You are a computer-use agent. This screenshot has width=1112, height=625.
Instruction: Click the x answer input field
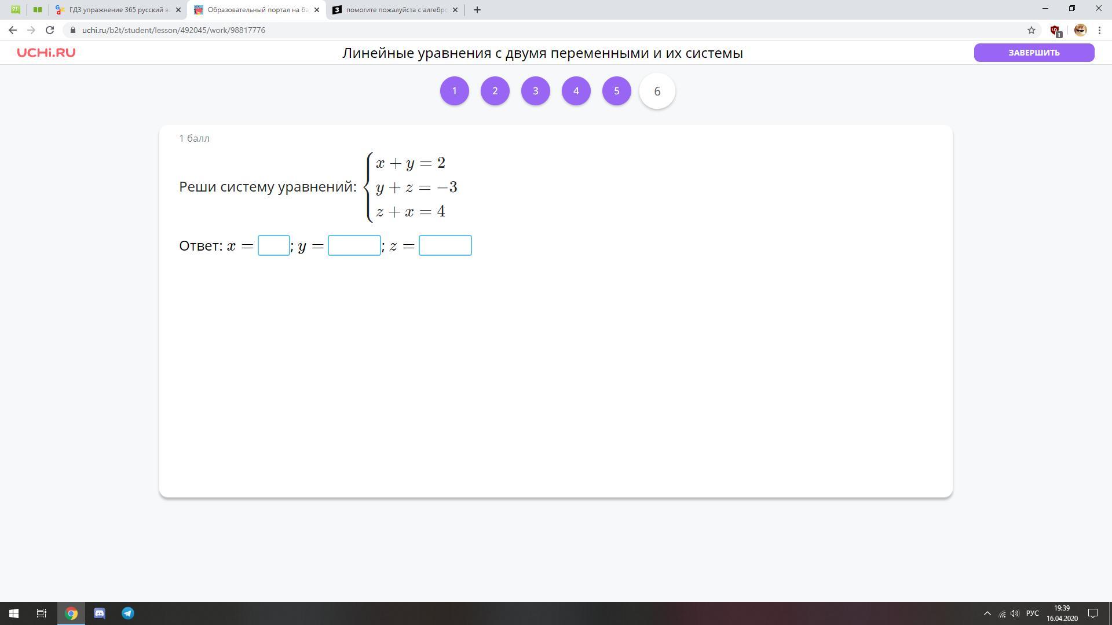pos(273,245)
